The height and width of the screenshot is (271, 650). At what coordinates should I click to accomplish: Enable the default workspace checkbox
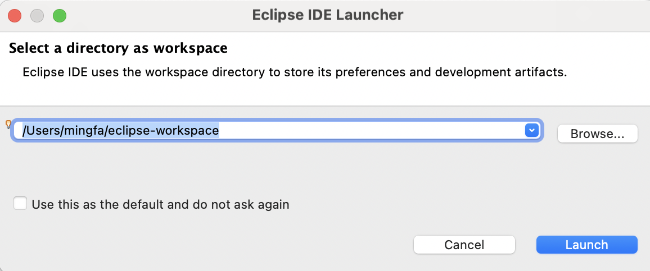click(x=21, y=204)
